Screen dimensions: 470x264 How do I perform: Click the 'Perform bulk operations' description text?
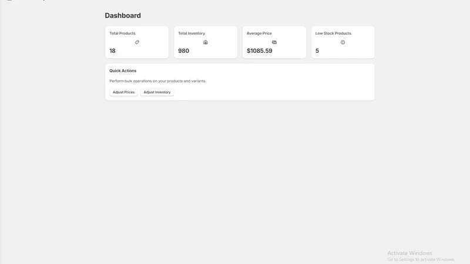click(157, 81)
